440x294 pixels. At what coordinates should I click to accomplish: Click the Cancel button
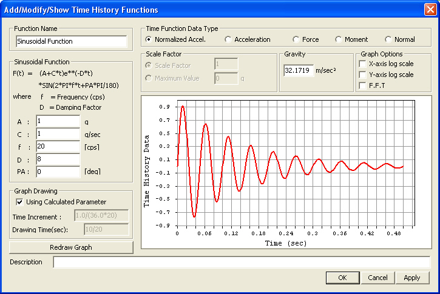[377, 278]
